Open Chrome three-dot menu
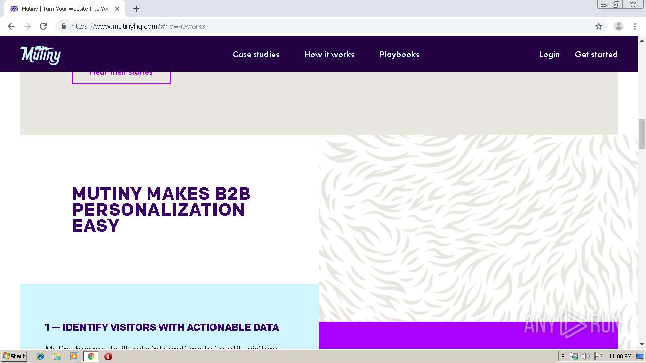This screenshot has height=363, width=646. pyautogui.click(x=635, y=26)
